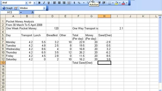Select column A header

click(13, 16)
